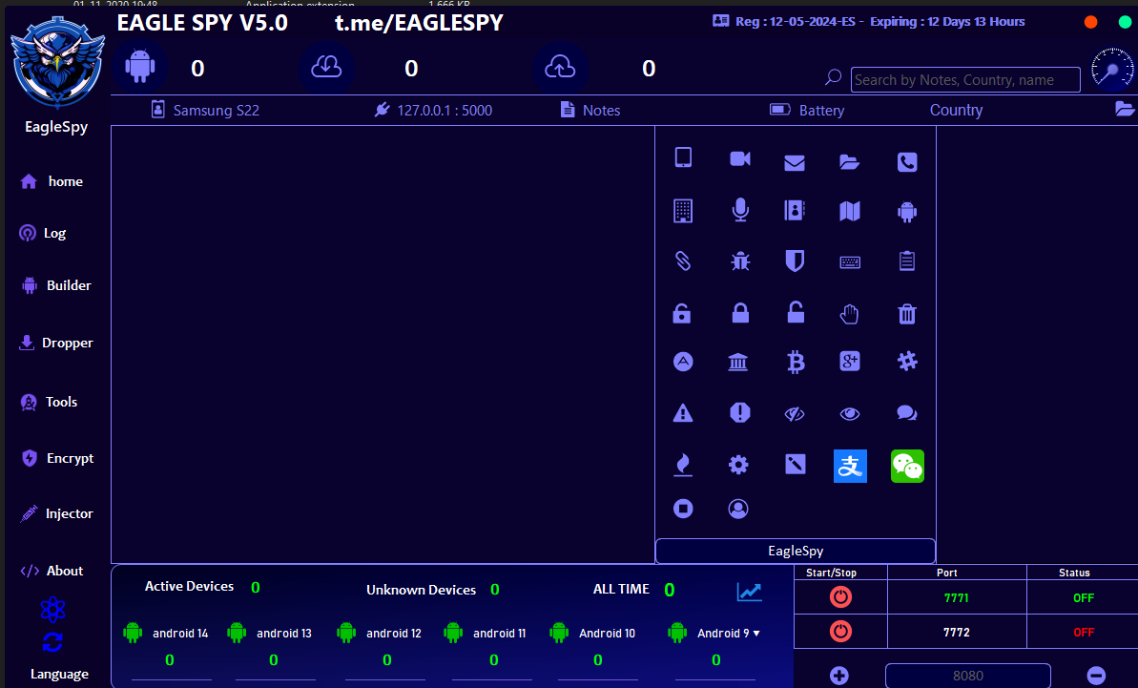Click the video camera icon
This screenshot has width=1138, height=688.
(739, 159)
